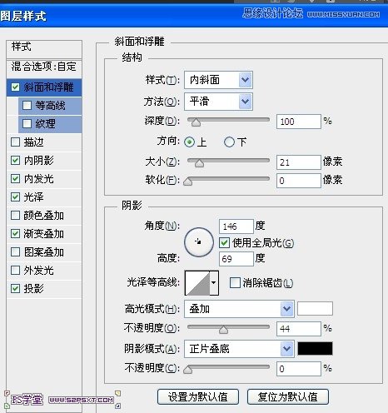Select the 内阴影 list entry label
Screen dimensions: 388x413
click(39, 161)
